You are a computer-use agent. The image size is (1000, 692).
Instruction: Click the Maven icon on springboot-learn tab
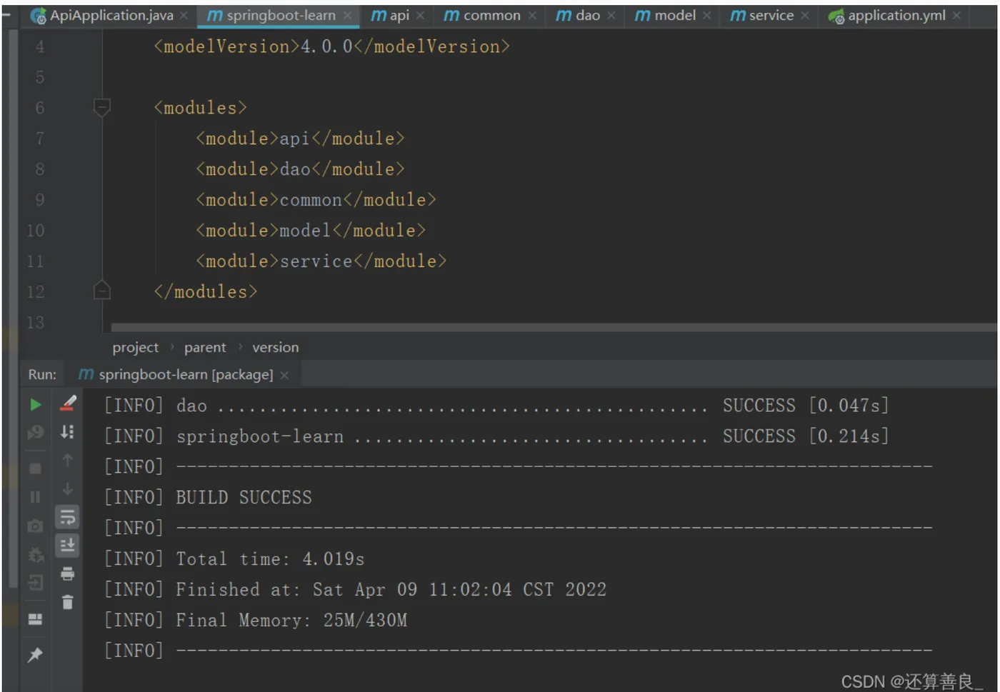coord(214,15)
